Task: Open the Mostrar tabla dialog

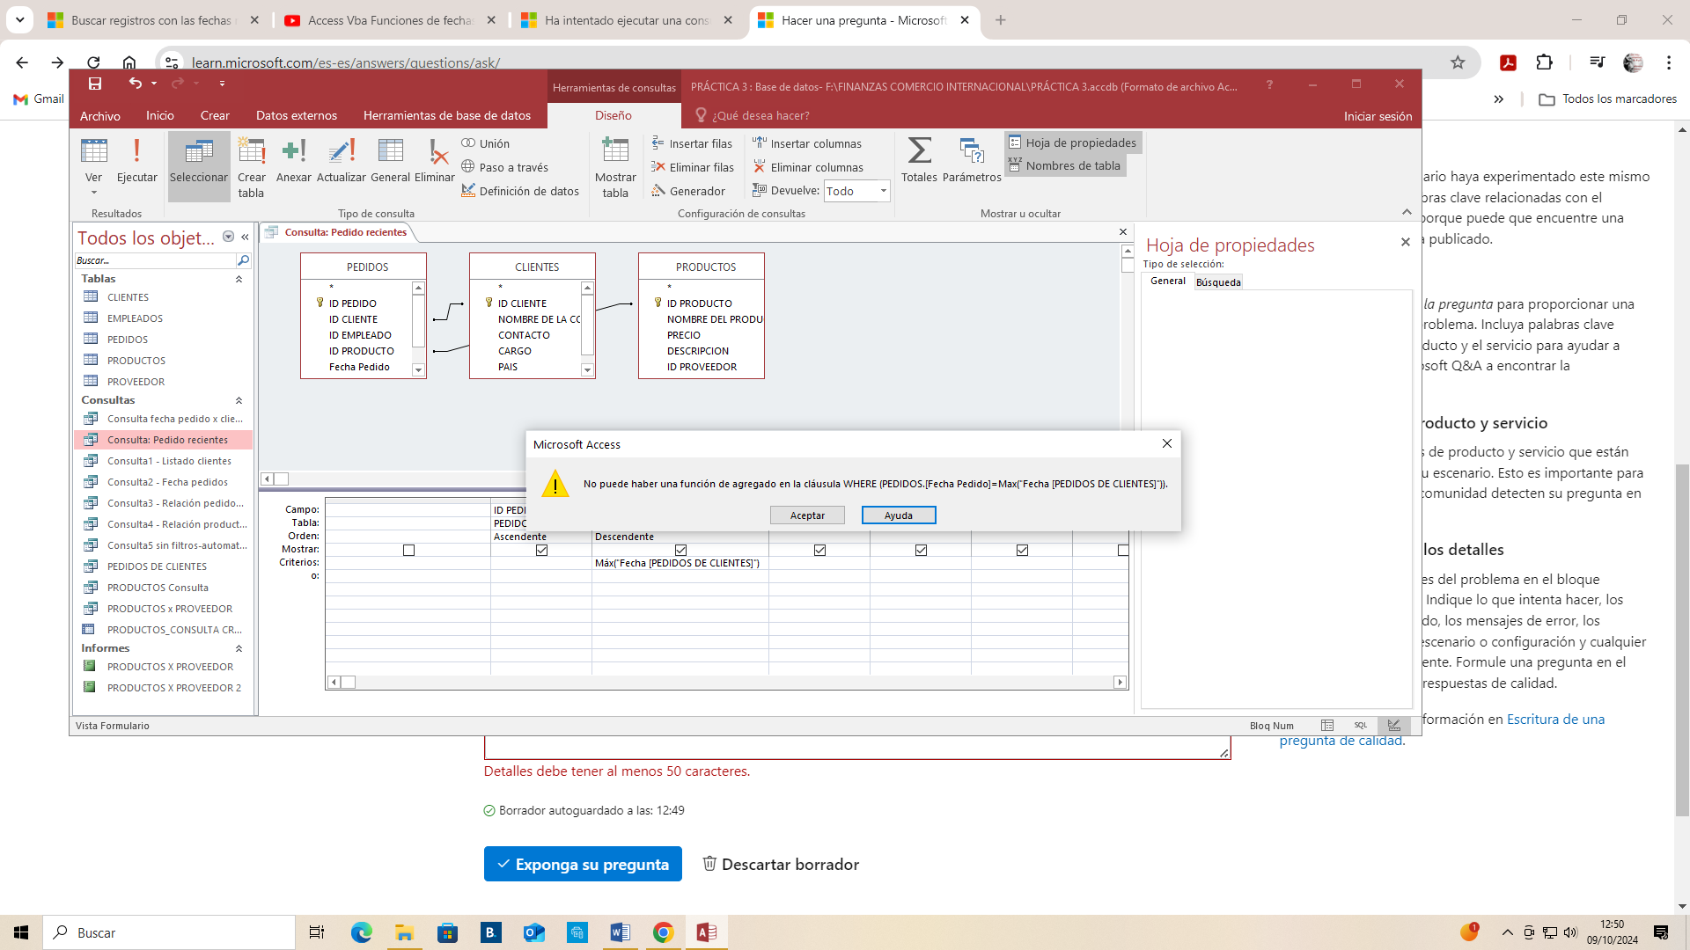Action: pos(615,168)
